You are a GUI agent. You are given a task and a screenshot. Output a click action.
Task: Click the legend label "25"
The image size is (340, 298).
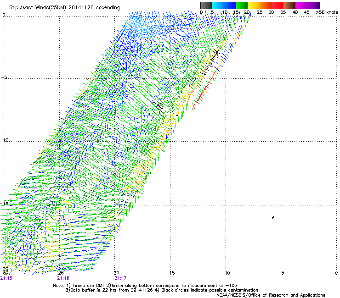[260, 12]
